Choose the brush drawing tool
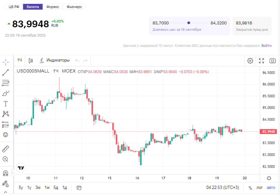280x195 pixels. click(x=6, y=93)
